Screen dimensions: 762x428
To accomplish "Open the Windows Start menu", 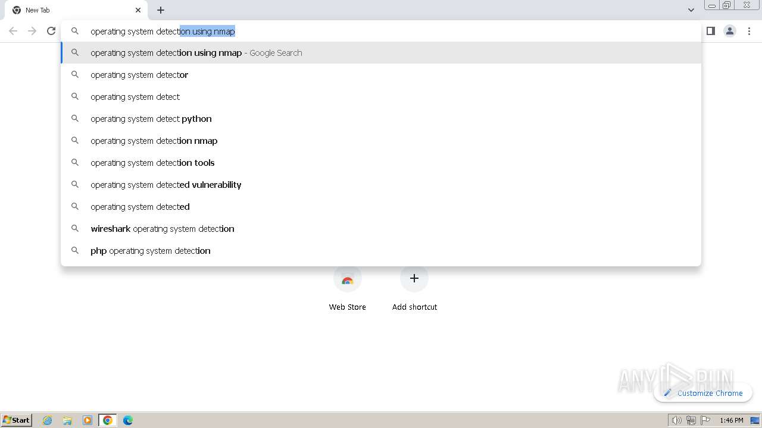I will click(17, 420).
